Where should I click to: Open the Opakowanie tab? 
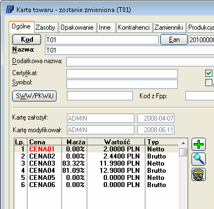[x=77, y=27]
